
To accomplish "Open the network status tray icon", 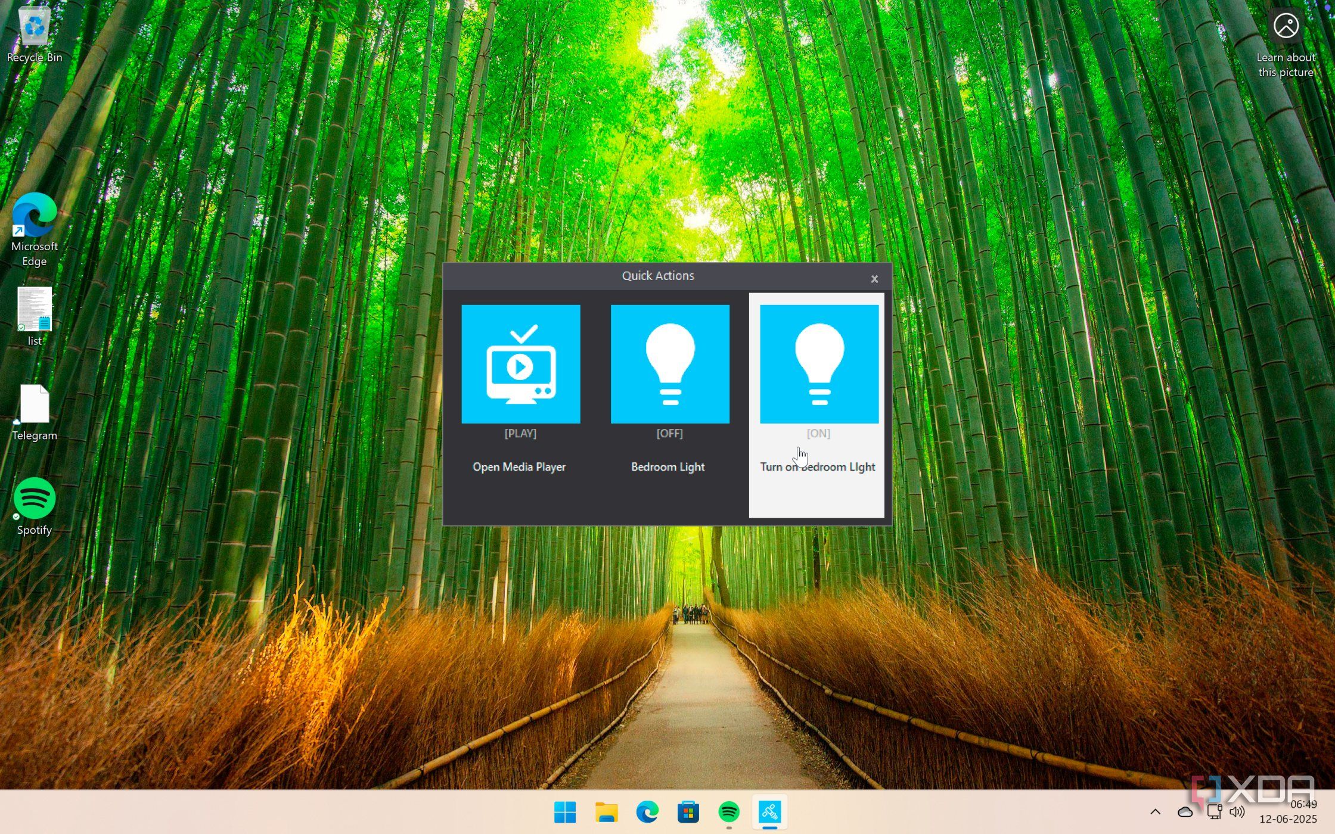I will point(1214,811).
